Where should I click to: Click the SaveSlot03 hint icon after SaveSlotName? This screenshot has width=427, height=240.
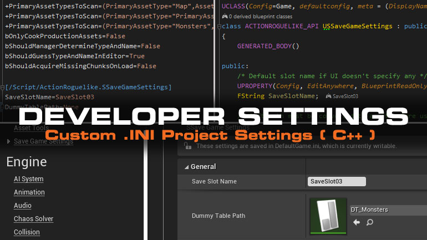pyautogui.click(x=328, y=96)
